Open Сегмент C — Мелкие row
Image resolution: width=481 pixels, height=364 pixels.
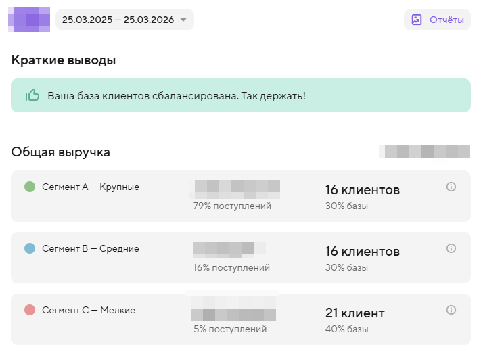pyautogui.click(x=241, y=319)
